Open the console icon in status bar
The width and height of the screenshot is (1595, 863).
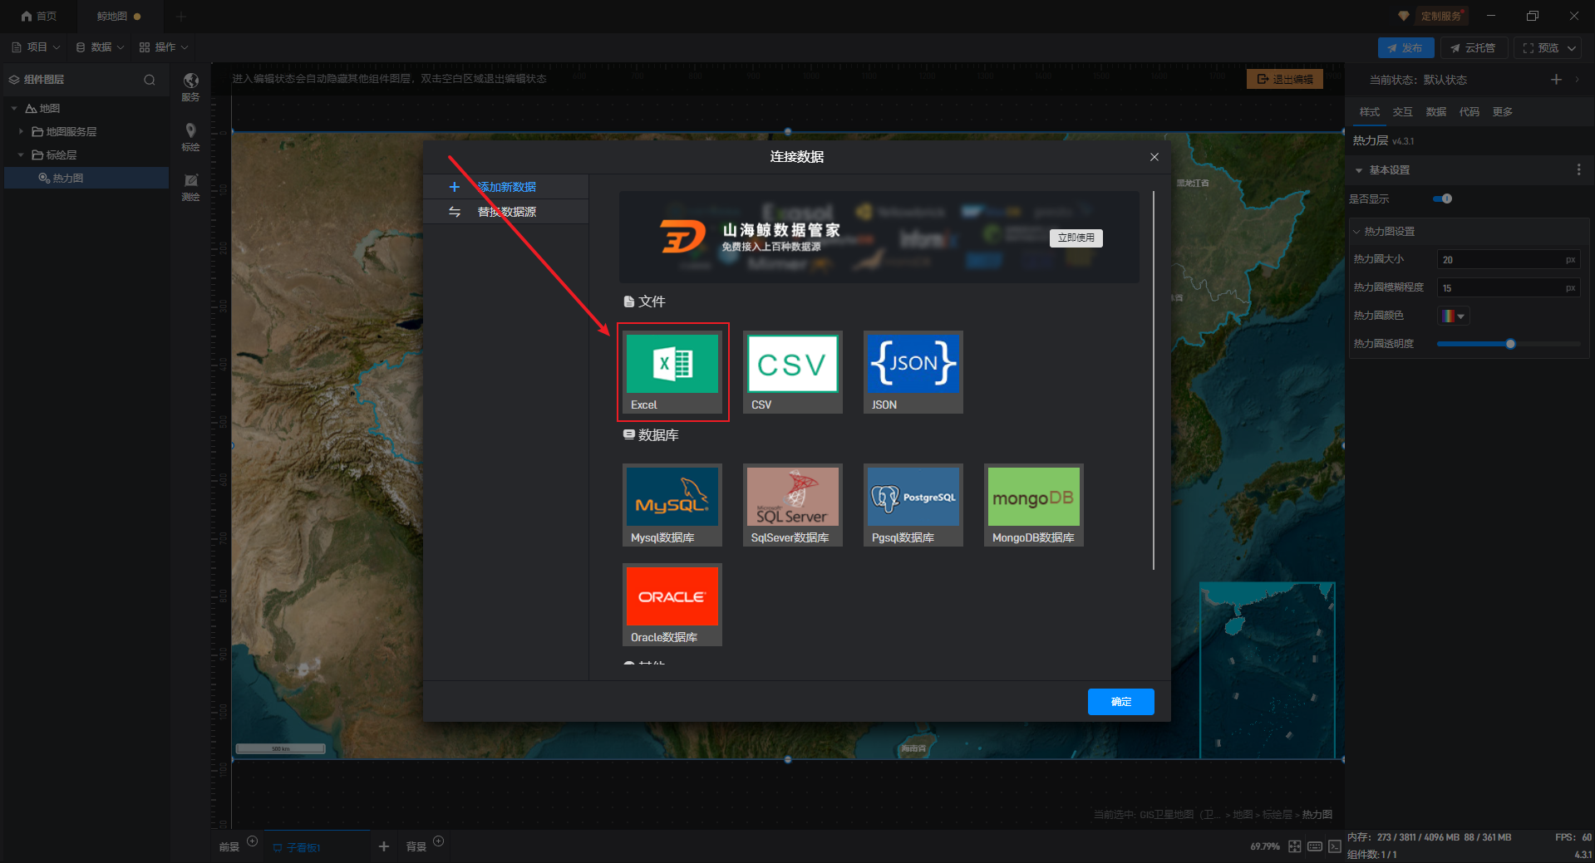tap(1335, 846)
